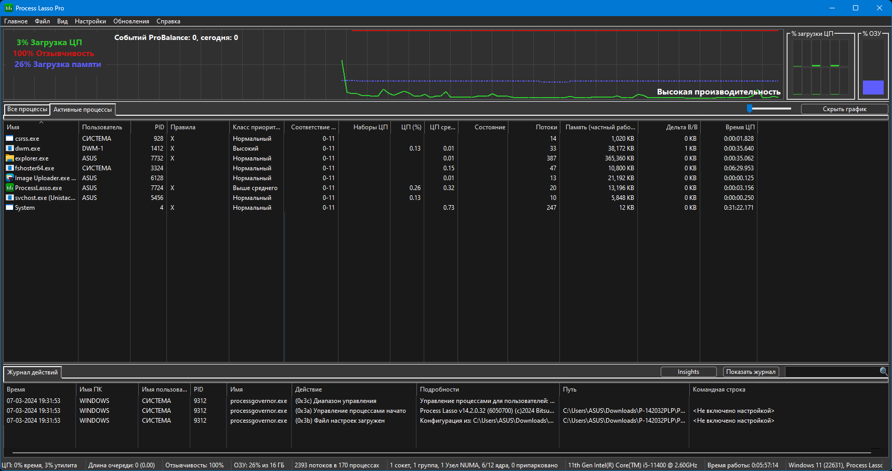The width and height of the screenshot is (892, 471).
Task: Click ОЗУ 26% из 16 ГБ status entry
Action: 259,465
